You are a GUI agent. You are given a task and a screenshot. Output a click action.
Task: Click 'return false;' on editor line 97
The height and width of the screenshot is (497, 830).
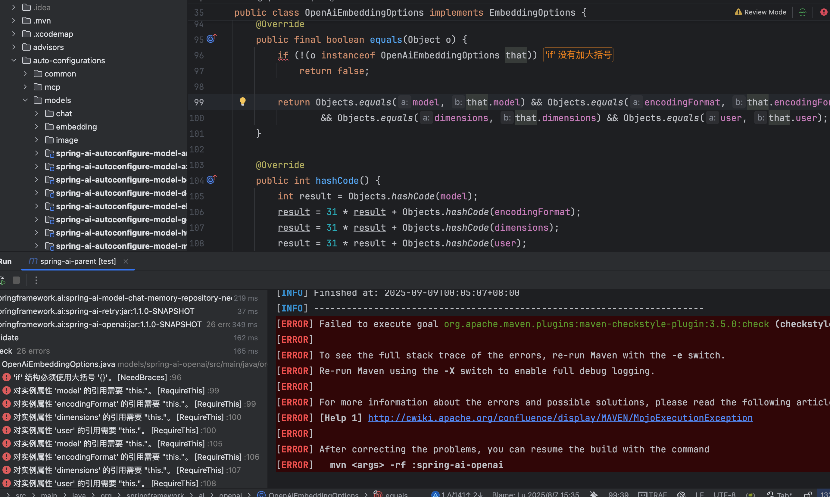[334, 71]
